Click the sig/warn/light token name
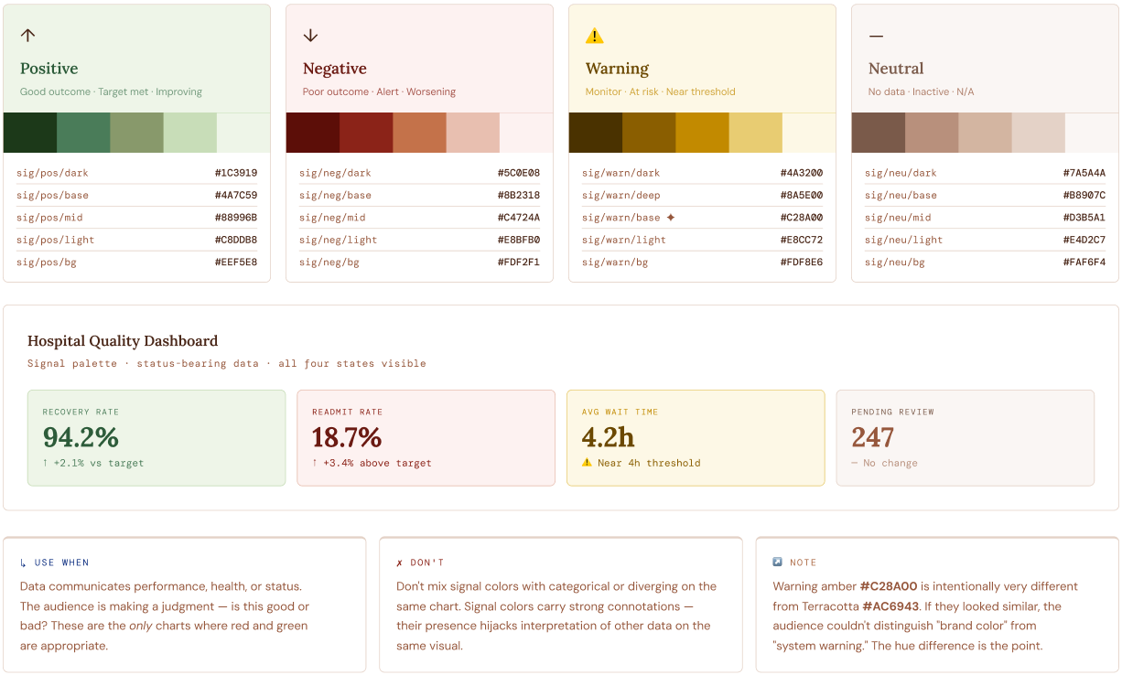 click(624, 240)
